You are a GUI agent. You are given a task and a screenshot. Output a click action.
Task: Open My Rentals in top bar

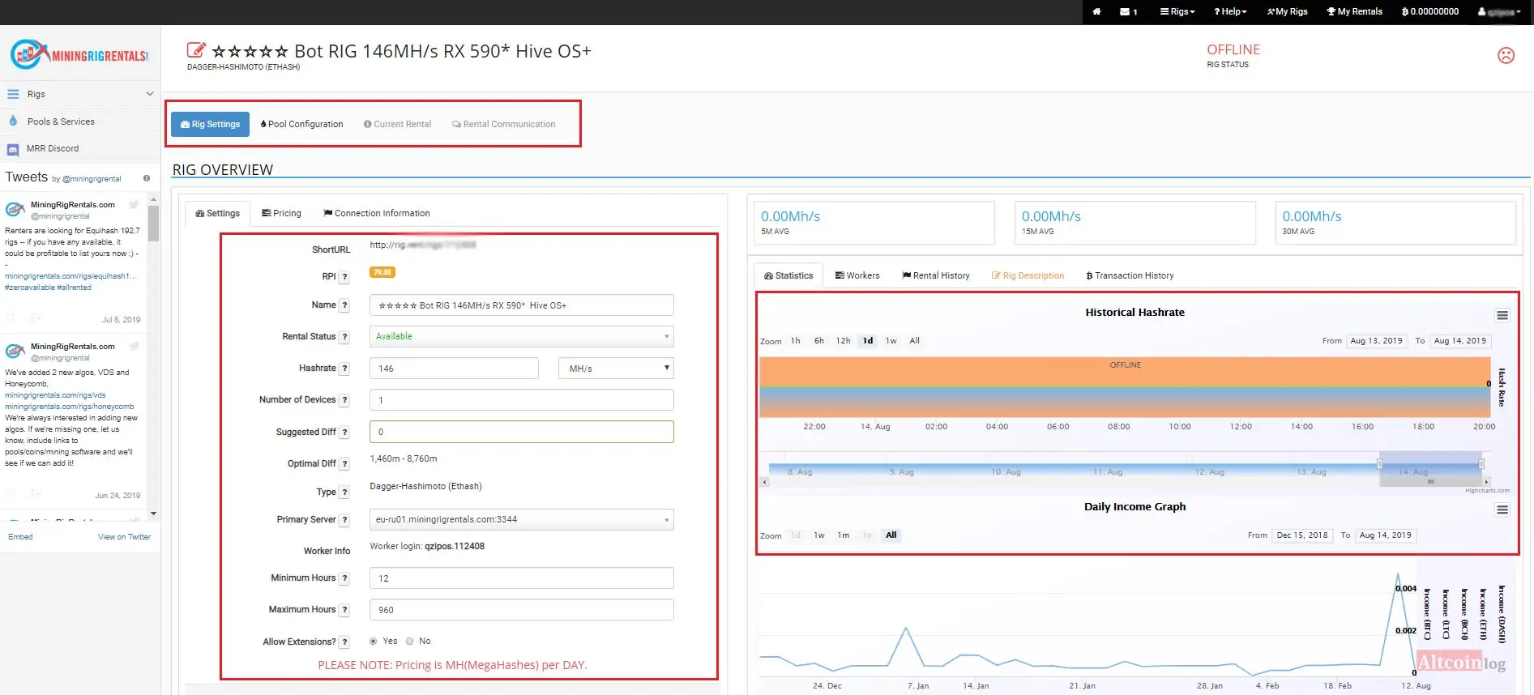pos(1354,11)
